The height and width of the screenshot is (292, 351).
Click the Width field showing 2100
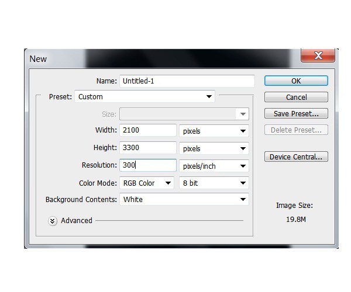(148, 131)
